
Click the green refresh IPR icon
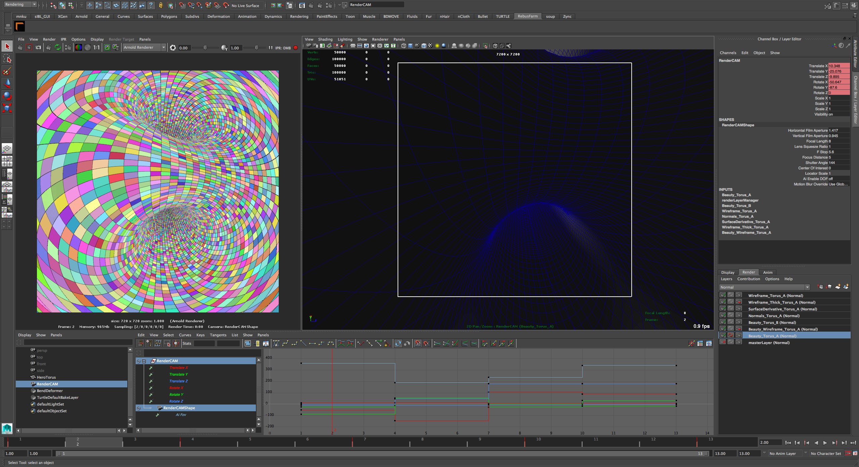pos(58,48)
